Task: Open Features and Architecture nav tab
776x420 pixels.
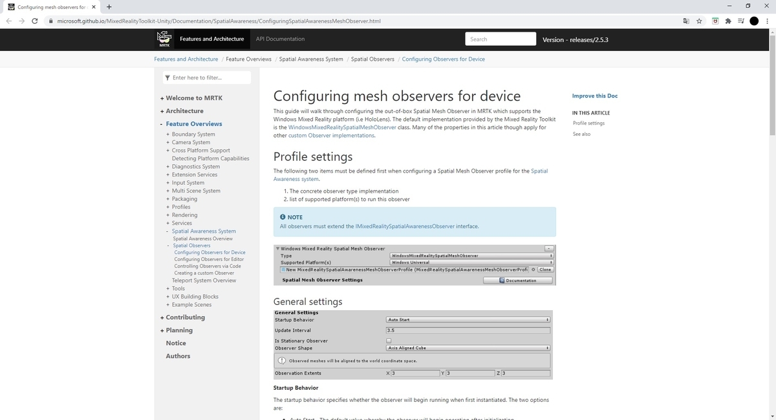Action: coord(211,39)
